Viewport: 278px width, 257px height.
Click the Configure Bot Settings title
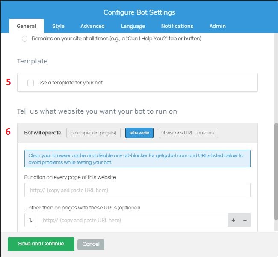pyautogui.click(x=139, y=12)
